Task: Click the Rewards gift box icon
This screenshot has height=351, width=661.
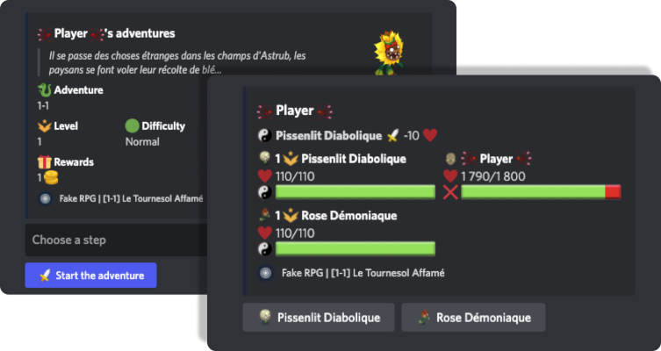Action: [45, 161]
